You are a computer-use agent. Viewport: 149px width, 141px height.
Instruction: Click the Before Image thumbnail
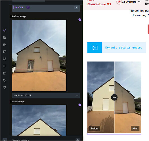[x=39, y=56]
